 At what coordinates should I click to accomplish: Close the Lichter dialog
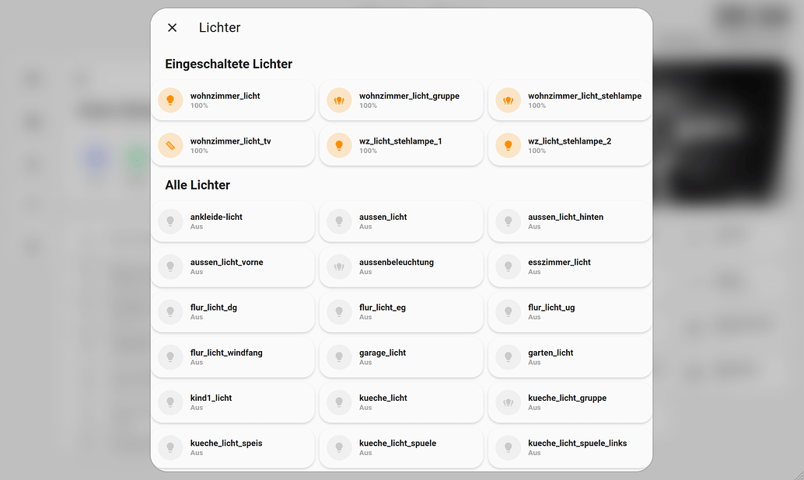click(172, 27)
